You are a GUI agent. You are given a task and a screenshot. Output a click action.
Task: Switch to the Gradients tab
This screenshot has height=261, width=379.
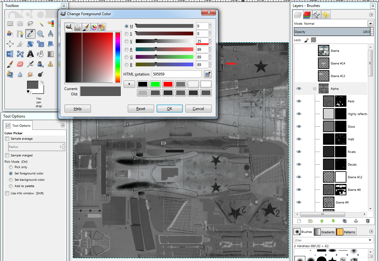(325, 232)
